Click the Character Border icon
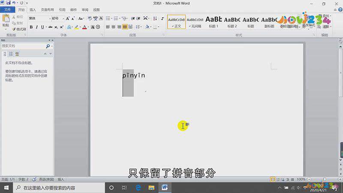Screen dimensions: 343x193 click(x=101, y=18)
